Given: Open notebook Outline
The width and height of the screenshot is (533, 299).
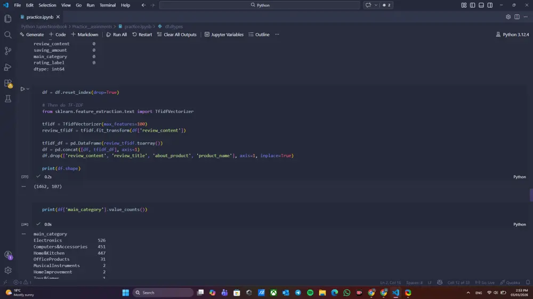Looking at the screenshot, I should (259, 35).
